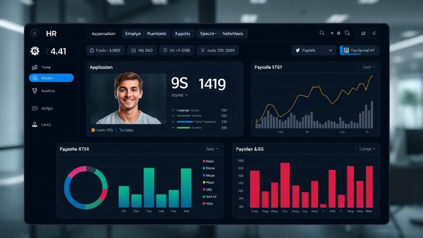Open settings via the gear icon beside 4.41
This screenshot has width=423, height=238.
click(35, 51)
